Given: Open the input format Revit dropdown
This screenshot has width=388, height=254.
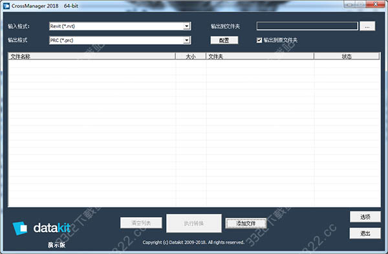Looking at the screenshot, I should point(120,26).
